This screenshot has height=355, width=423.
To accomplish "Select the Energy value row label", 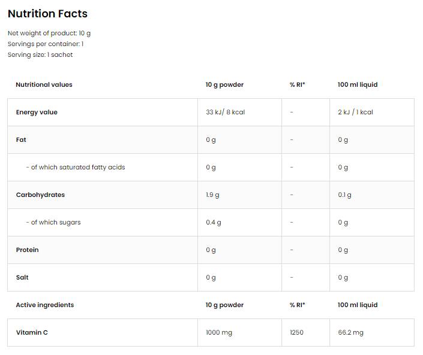I will pyautogui.click(x=37, y=113).
